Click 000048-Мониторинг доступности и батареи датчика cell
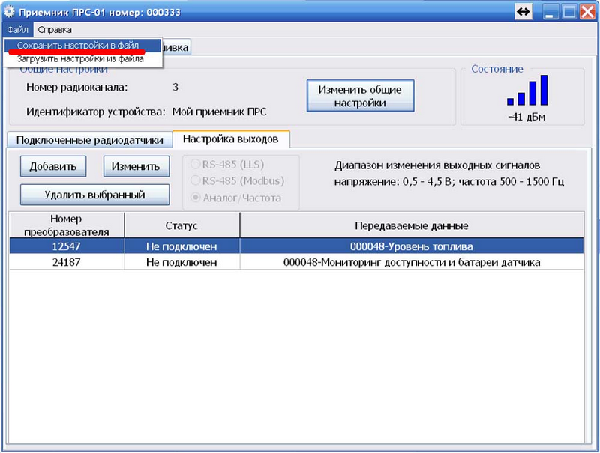600x453 pixels. (412, 262)
